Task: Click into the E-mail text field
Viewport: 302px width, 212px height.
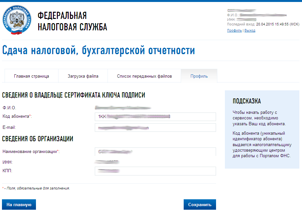Action: click(155, 128)
